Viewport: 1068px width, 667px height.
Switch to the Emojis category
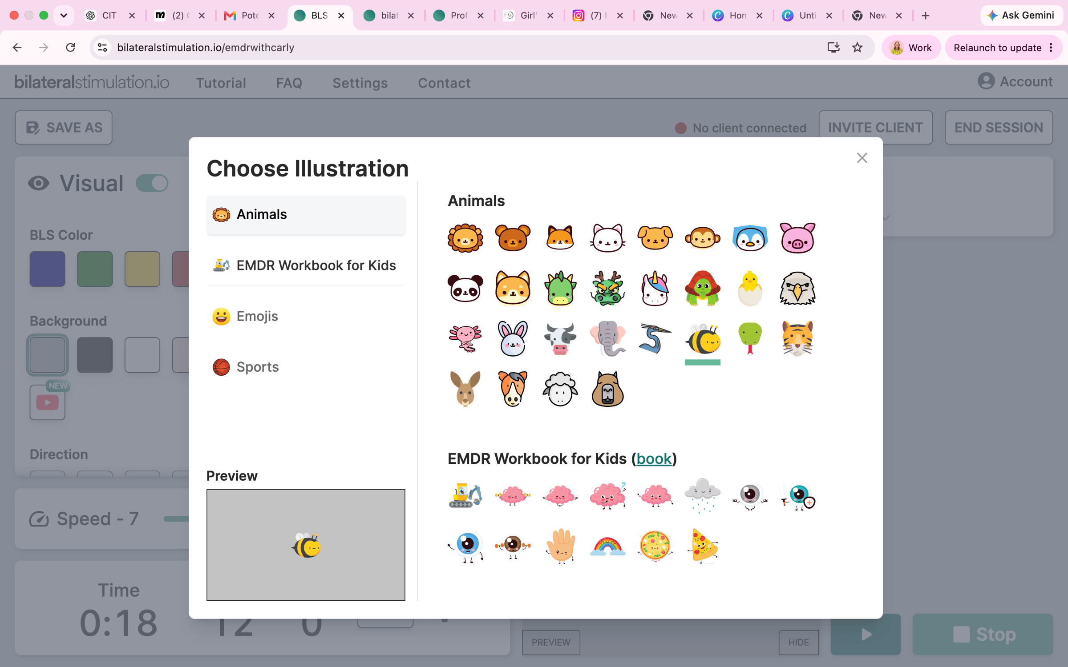pos(306,316)
